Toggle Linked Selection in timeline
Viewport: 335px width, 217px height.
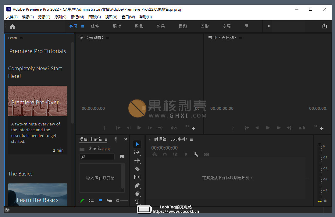175,154
